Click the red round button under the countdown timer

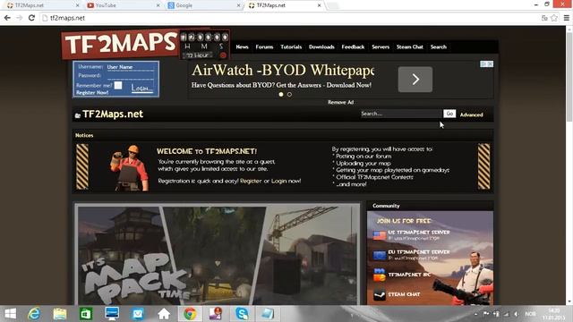coord(223,55)
